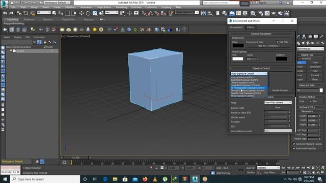
Task: Open Select by Name dialog icon
Action: pyautogui.click(x=61, y=13)
